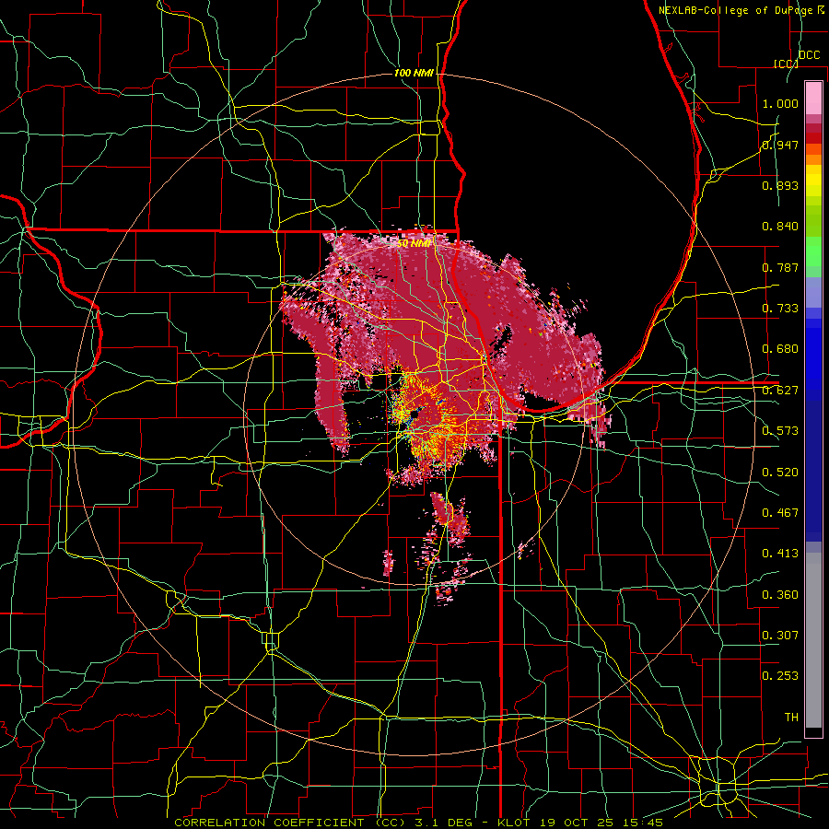Click the 0.947 value on the color scale

(x=780, y=145)
